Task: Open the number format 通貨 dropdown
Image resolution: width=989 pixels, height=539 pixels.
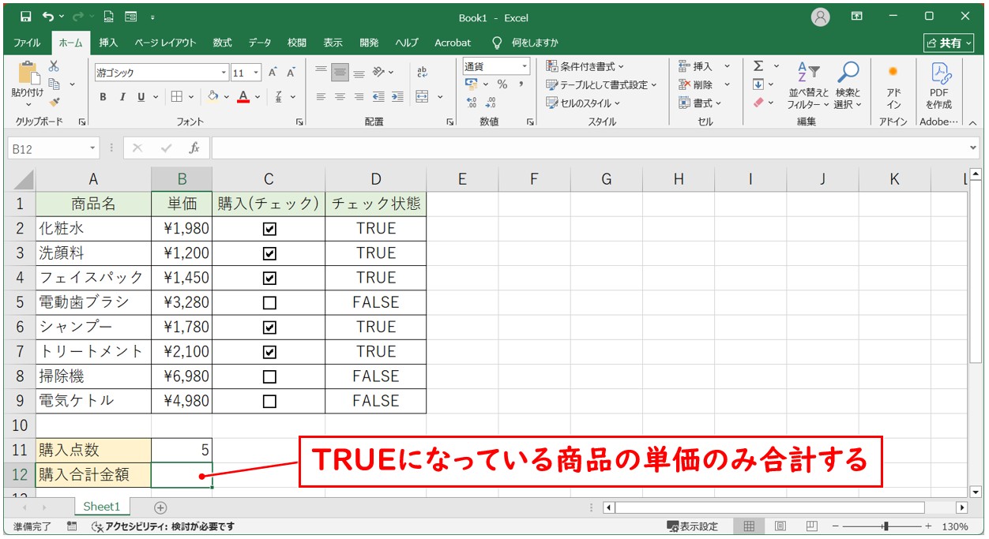Action: (525, 66)
